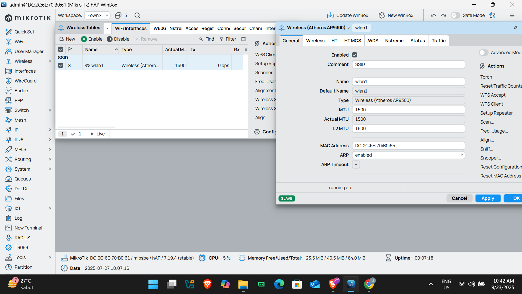Open Brave browser from the taskbar
This screenshot has height=294, width=522.
click(x=207, y=284)
